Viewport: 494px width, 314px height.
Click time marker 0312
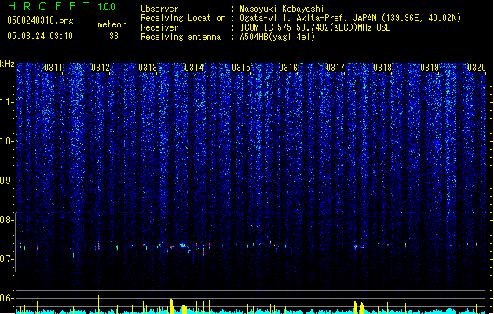coord(101,68)
